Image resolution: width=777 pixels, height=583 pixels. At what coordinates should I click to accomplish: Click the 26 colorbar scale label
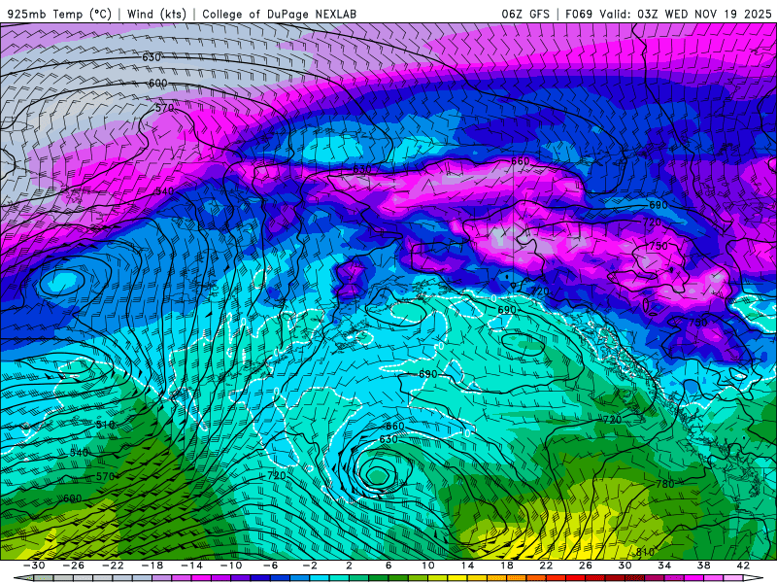[x=586, y=566]
